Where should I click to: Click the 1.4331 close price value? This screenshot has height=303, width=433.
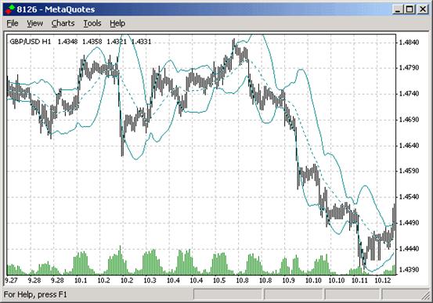pyautogui.click(x=141, y=41)
